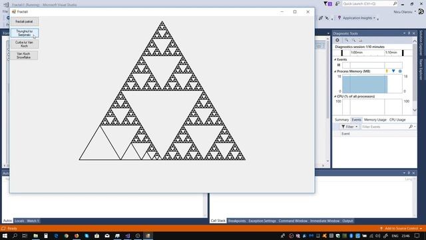This screenshot has width=426, height=240.
Task: Click Diagnostic Tools scrollbar up arrow
Action: coord(415,41)
